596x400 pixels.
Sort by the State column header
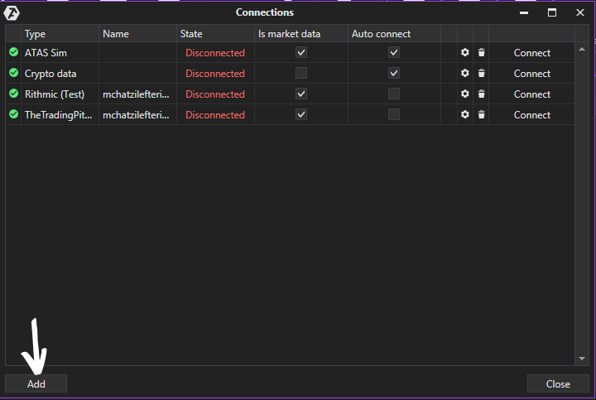[191, 34]
